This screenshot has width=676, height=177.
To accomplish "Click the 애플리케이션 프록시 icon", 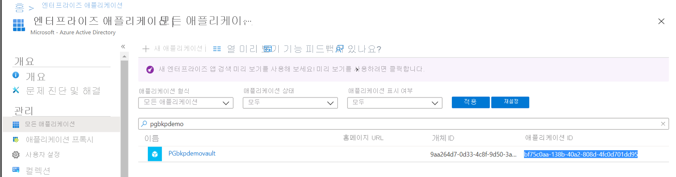I will [16, 140].
